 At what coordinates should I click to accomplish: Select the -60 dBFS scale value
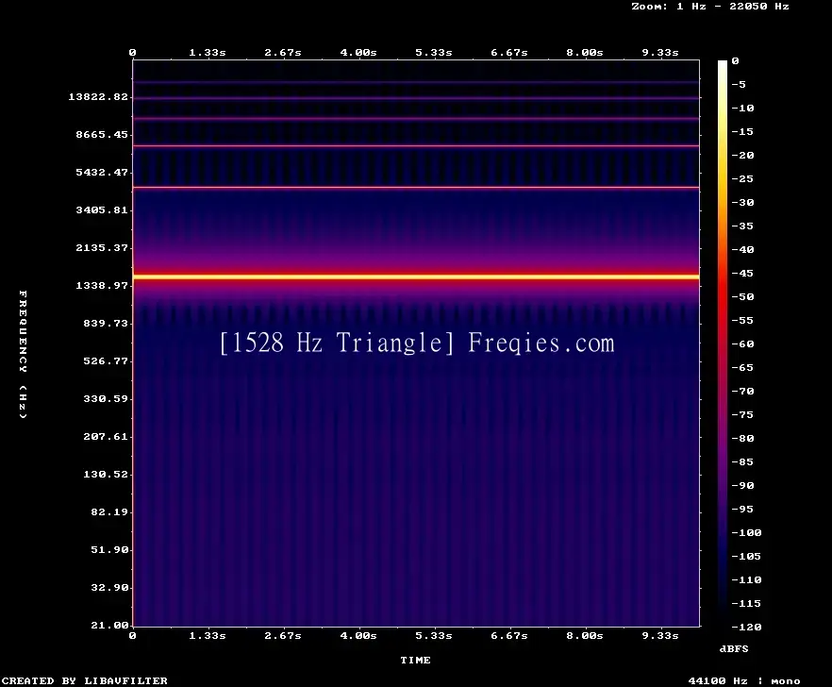point(742,344)
